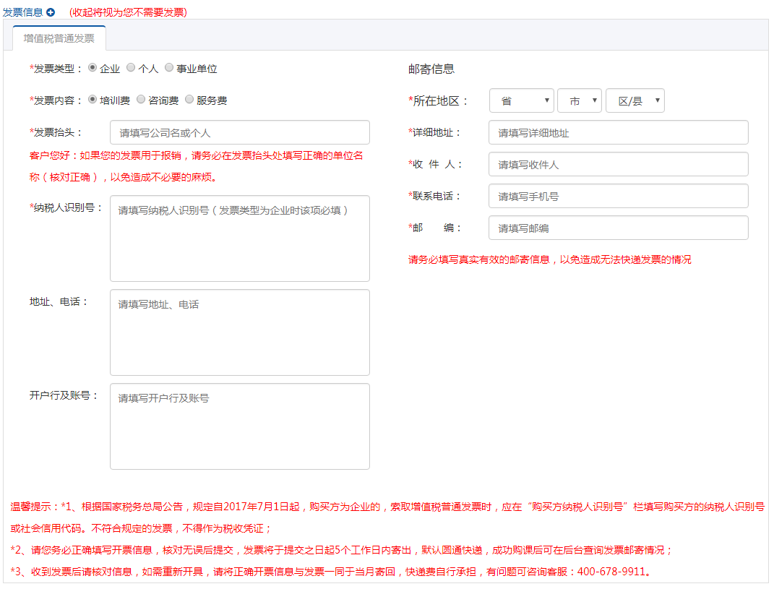Focus the 发票抬头 company name field

tap(240, 132)
